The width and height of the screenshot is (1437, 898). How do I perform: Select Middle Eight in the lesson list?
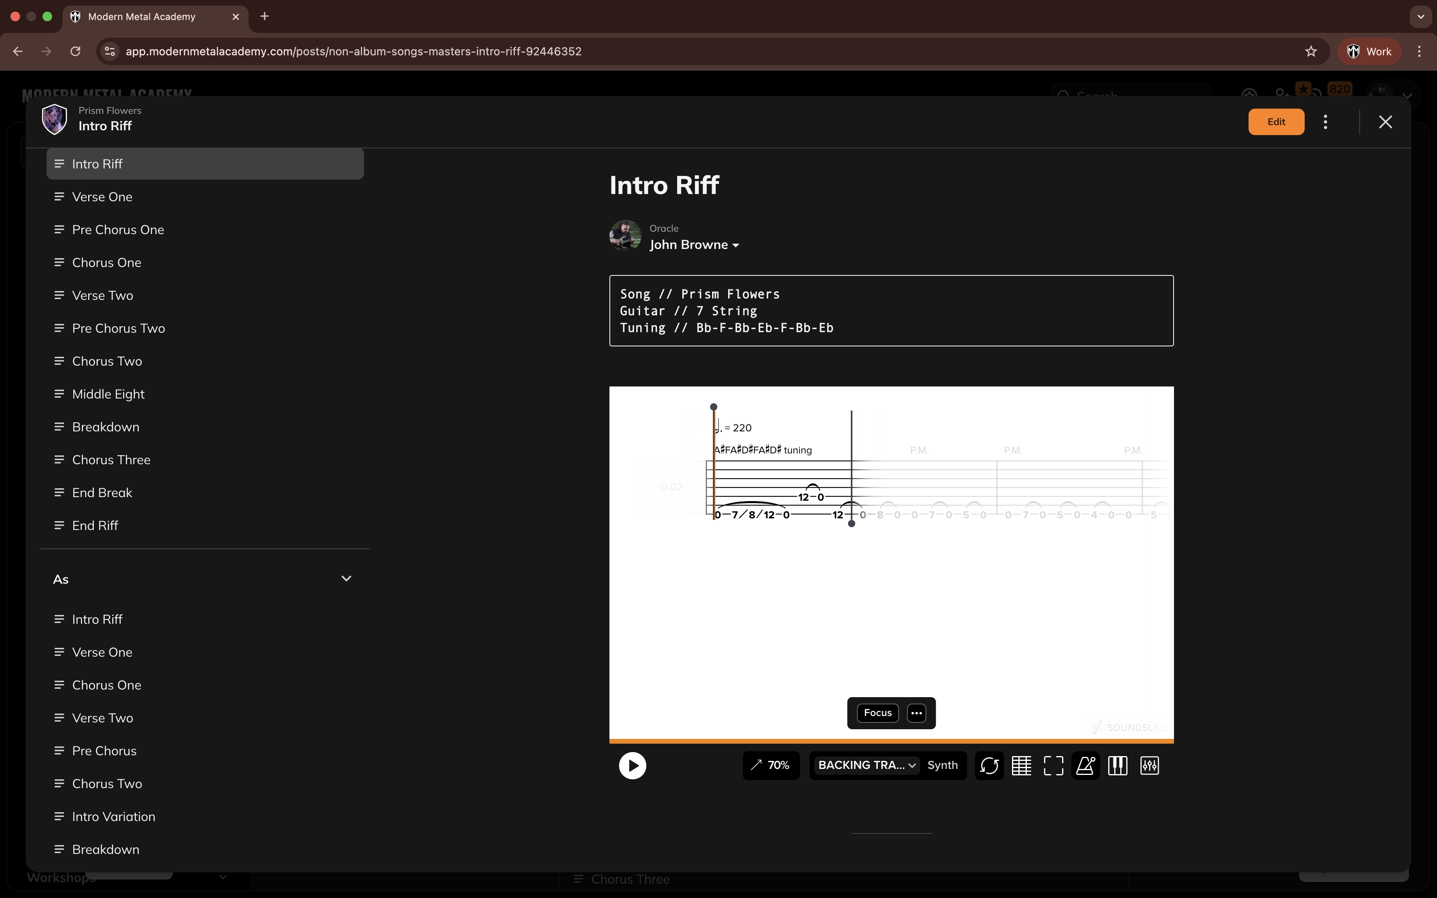(108, 394)
